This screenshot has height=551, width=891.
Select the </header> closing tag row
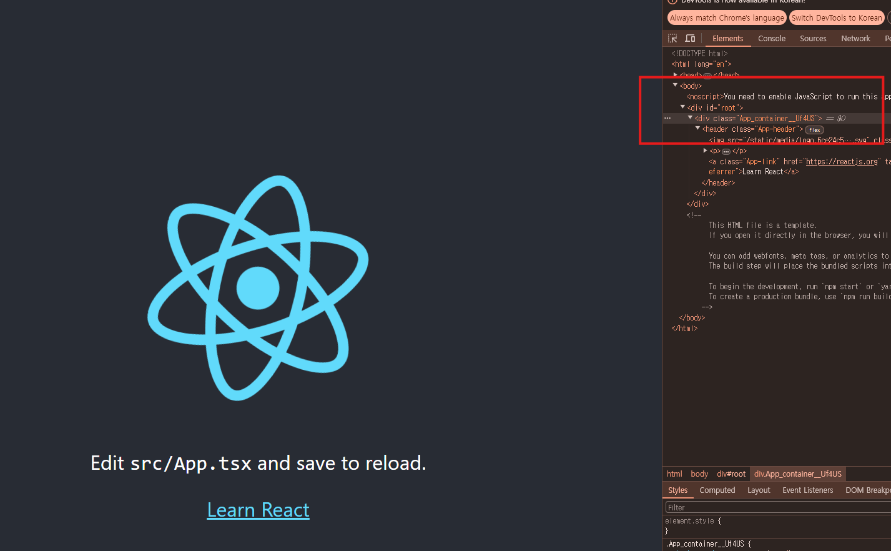(718, 183)
